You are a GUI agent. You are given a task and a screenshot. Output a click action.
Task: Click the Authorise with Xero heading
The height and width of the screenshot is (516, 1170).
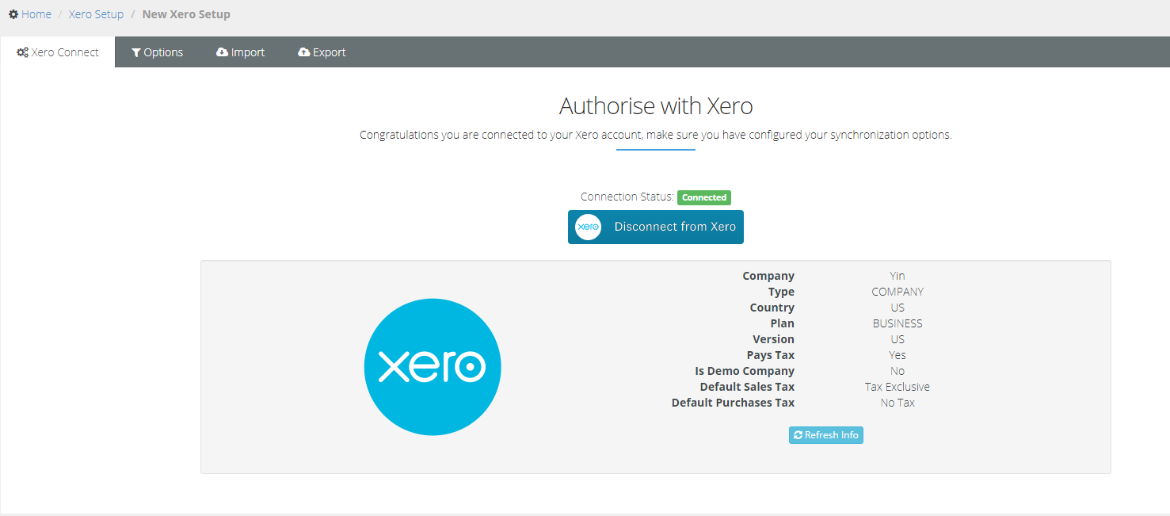[x=656, y=106]
